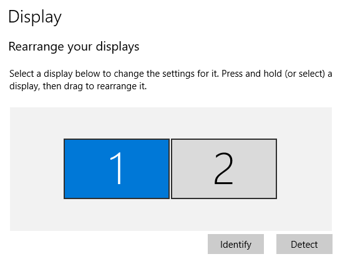Click empty canvas space above the monitor icons

[171, 123]
